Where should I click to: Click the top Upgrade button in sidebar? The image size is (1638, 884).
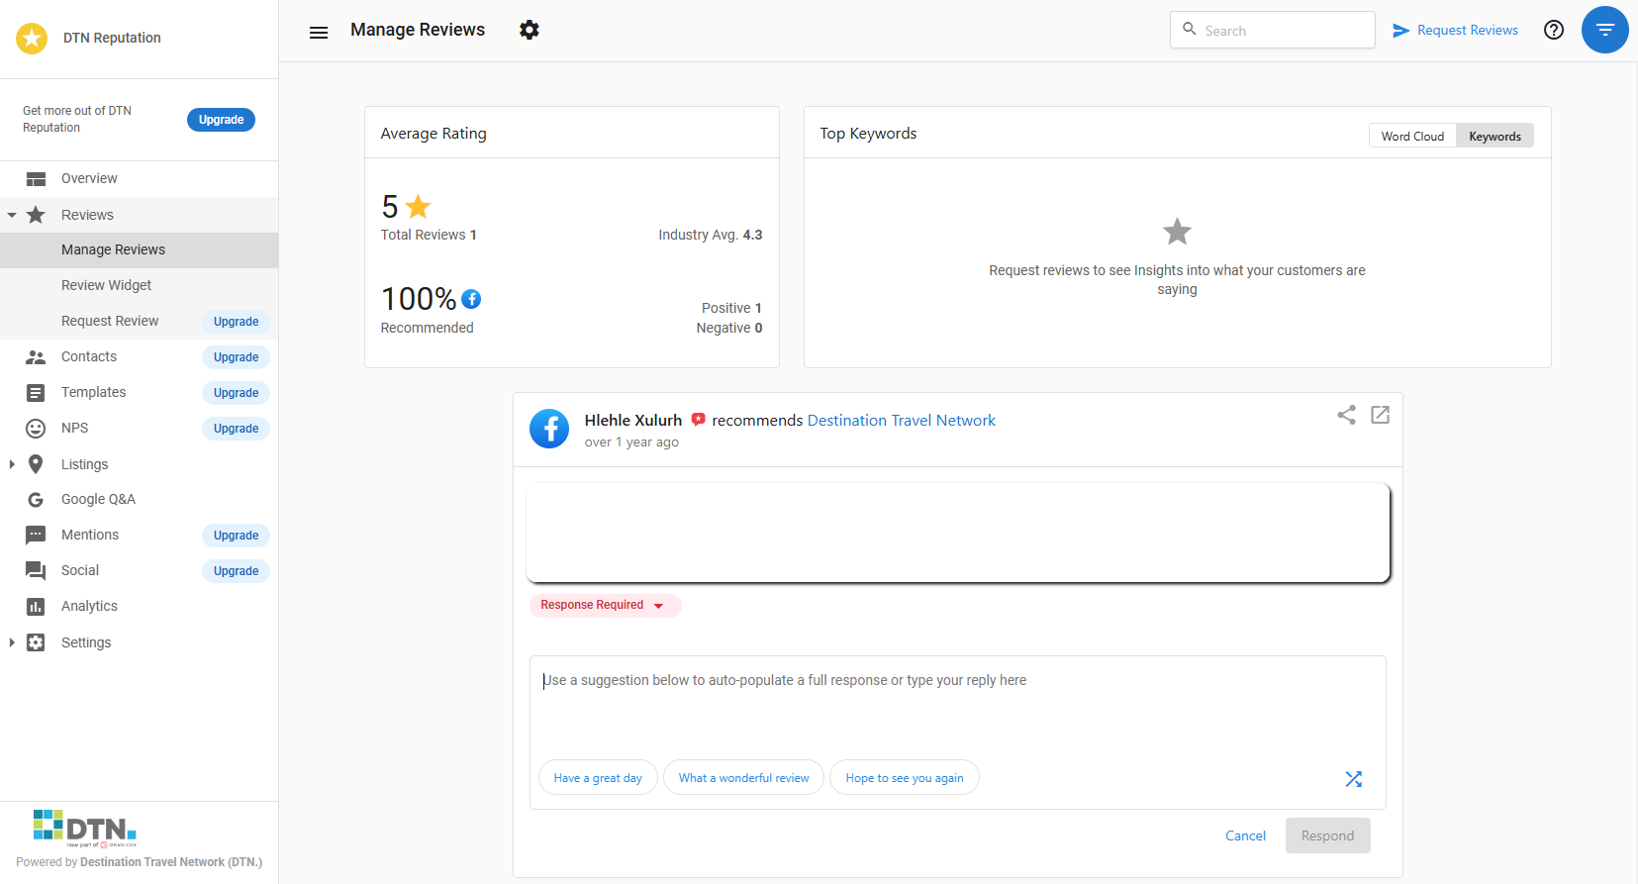(x=221, y=120)
